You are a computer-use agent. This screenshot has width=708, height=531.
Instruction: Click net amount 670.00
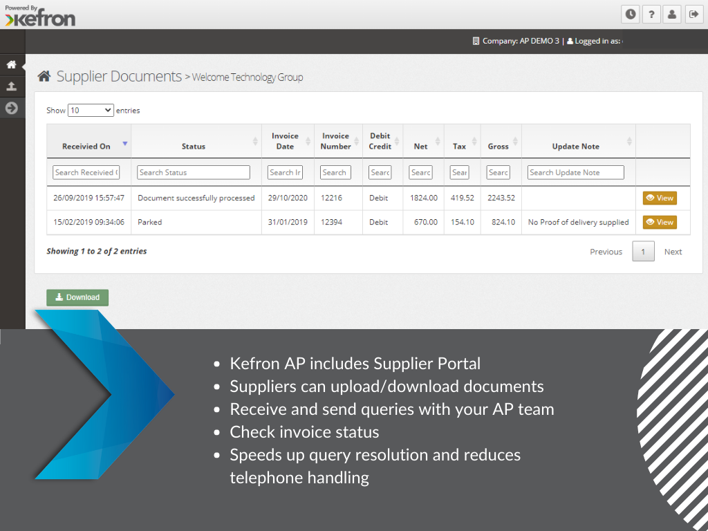coord(426,222)
